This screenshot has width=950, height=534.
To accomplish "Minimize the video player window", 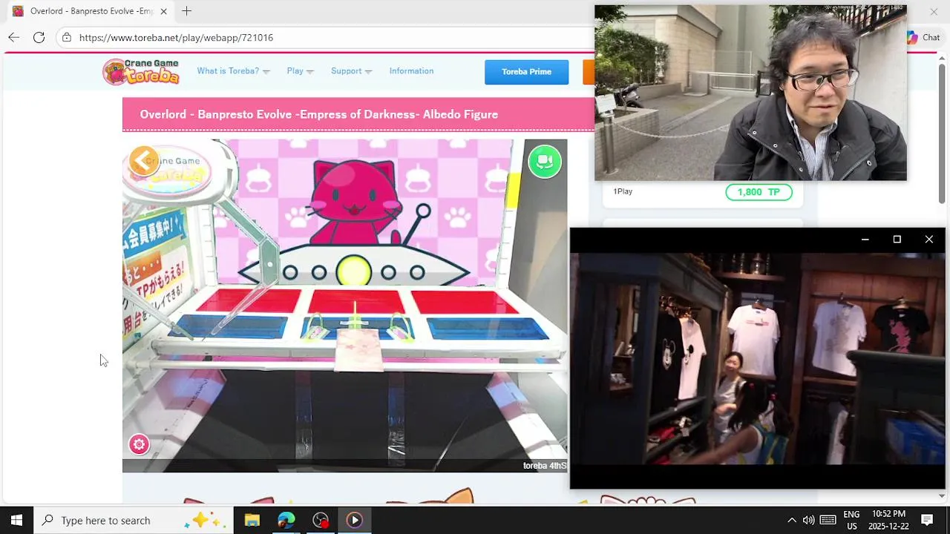I will click(x=865, y=240).
